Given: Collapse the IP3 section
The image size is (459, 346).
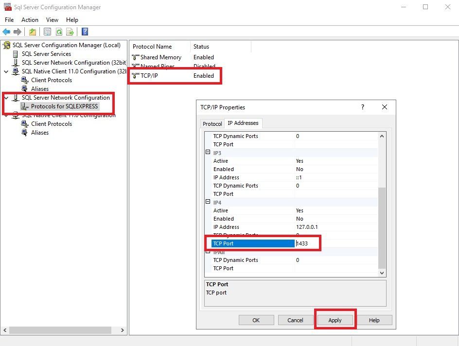Looking at the screenshot, I should (x=208, y=152).
